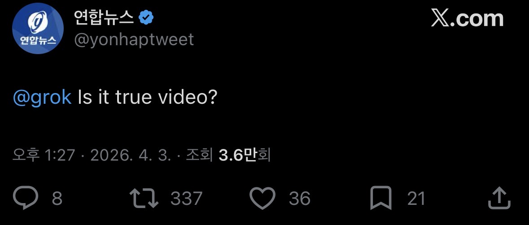Click the 36 likes count
This screenshot has height=225, width=529.
[300, 198]
